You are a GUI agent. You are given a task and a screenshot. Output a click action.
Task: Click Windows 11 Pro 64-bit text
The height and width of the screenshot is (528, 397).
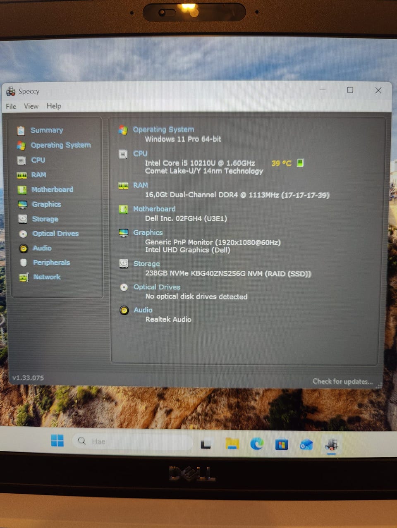[x=183, y=139]
